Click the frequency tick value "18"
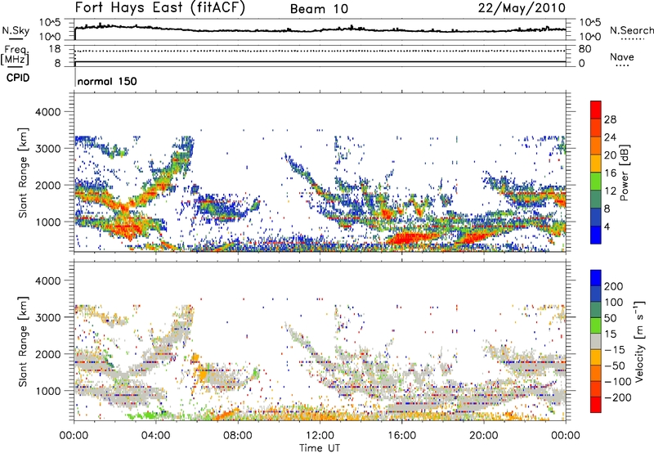The width and height of the screenshot is (654, 453). pos(55,49)
